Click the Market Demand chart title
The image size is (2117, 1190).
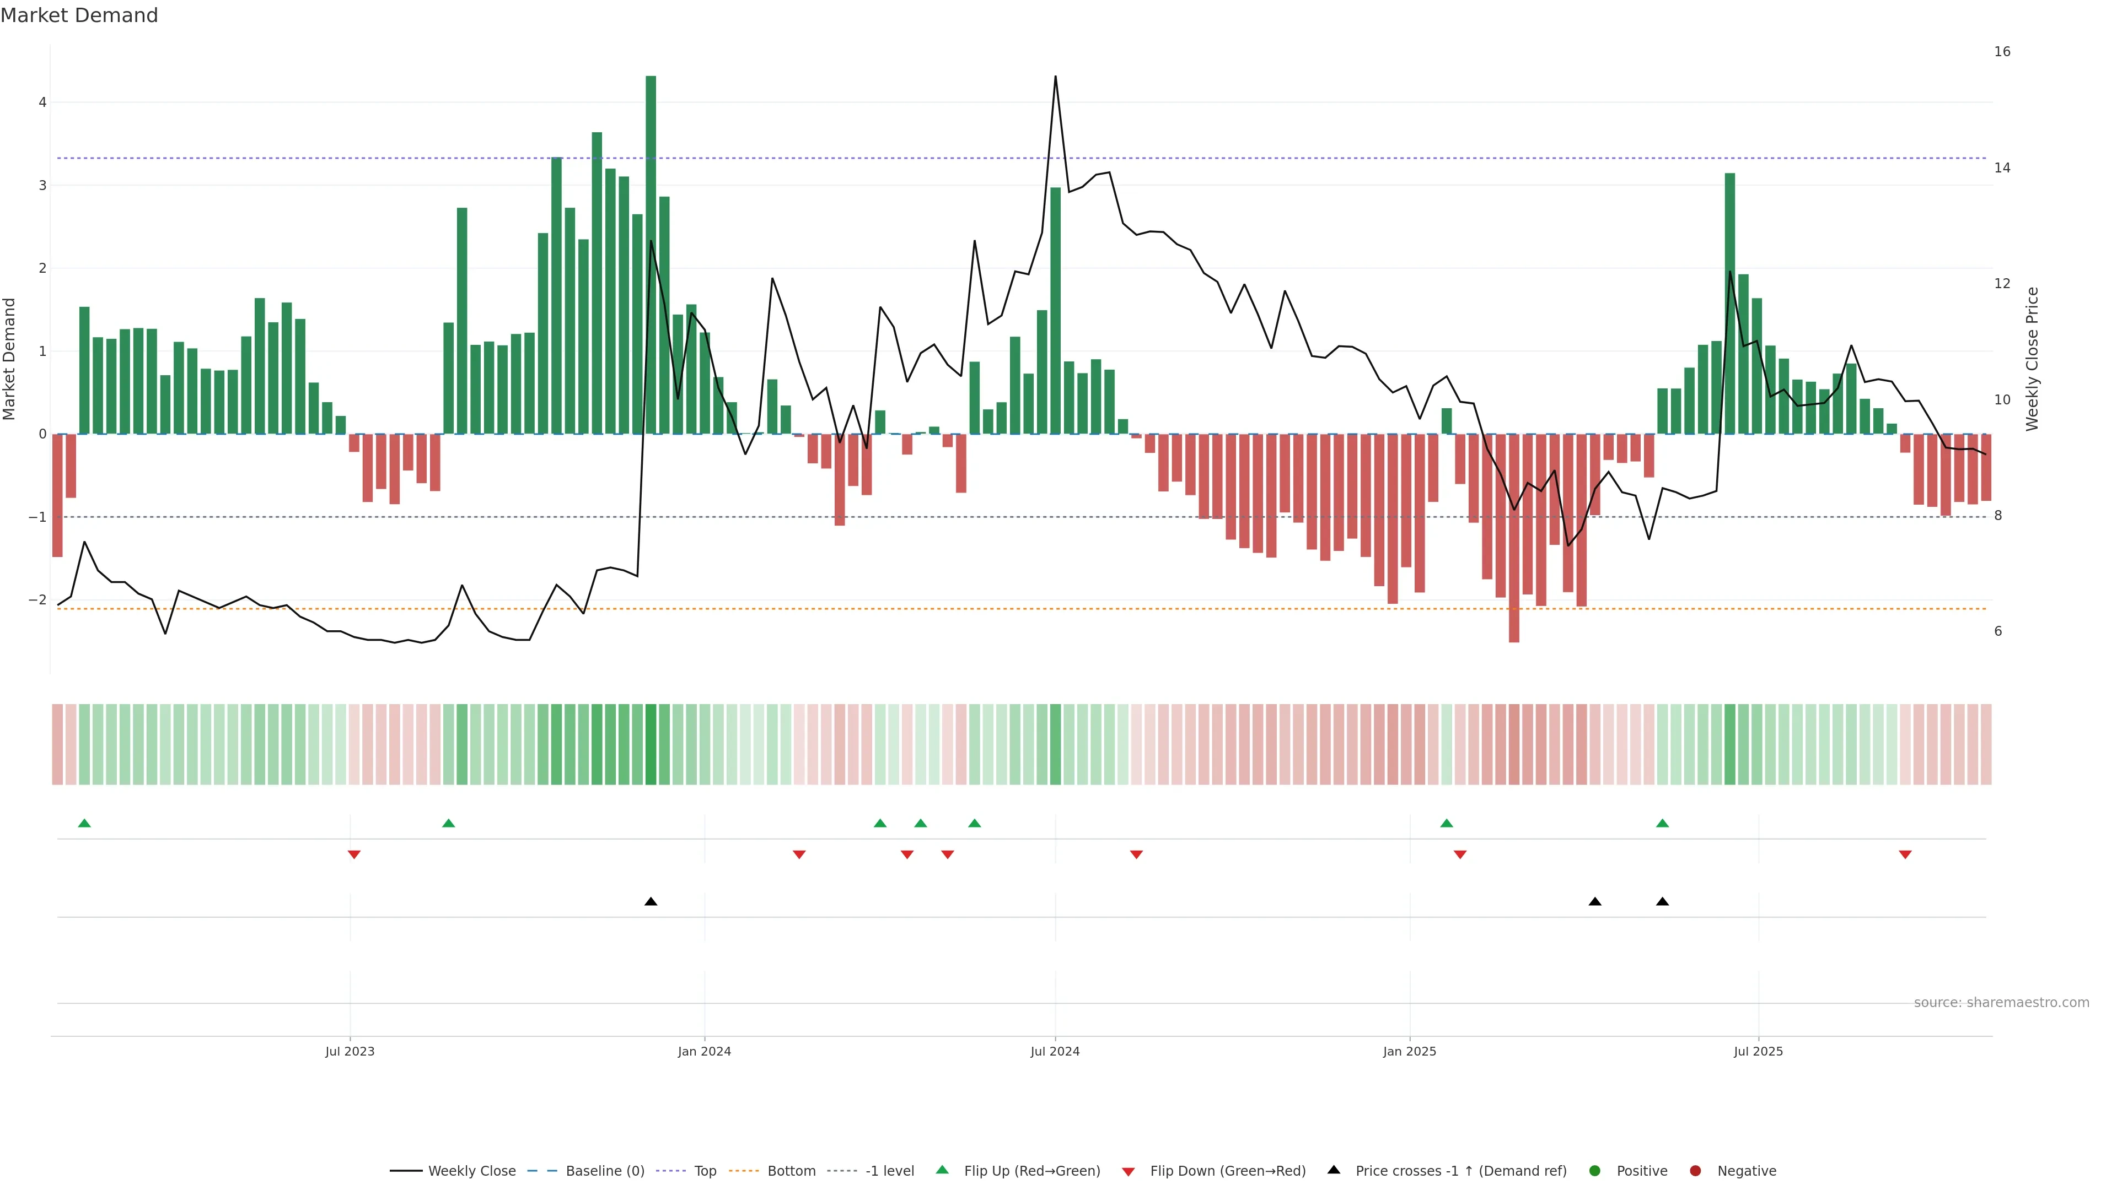pos(79,15)
